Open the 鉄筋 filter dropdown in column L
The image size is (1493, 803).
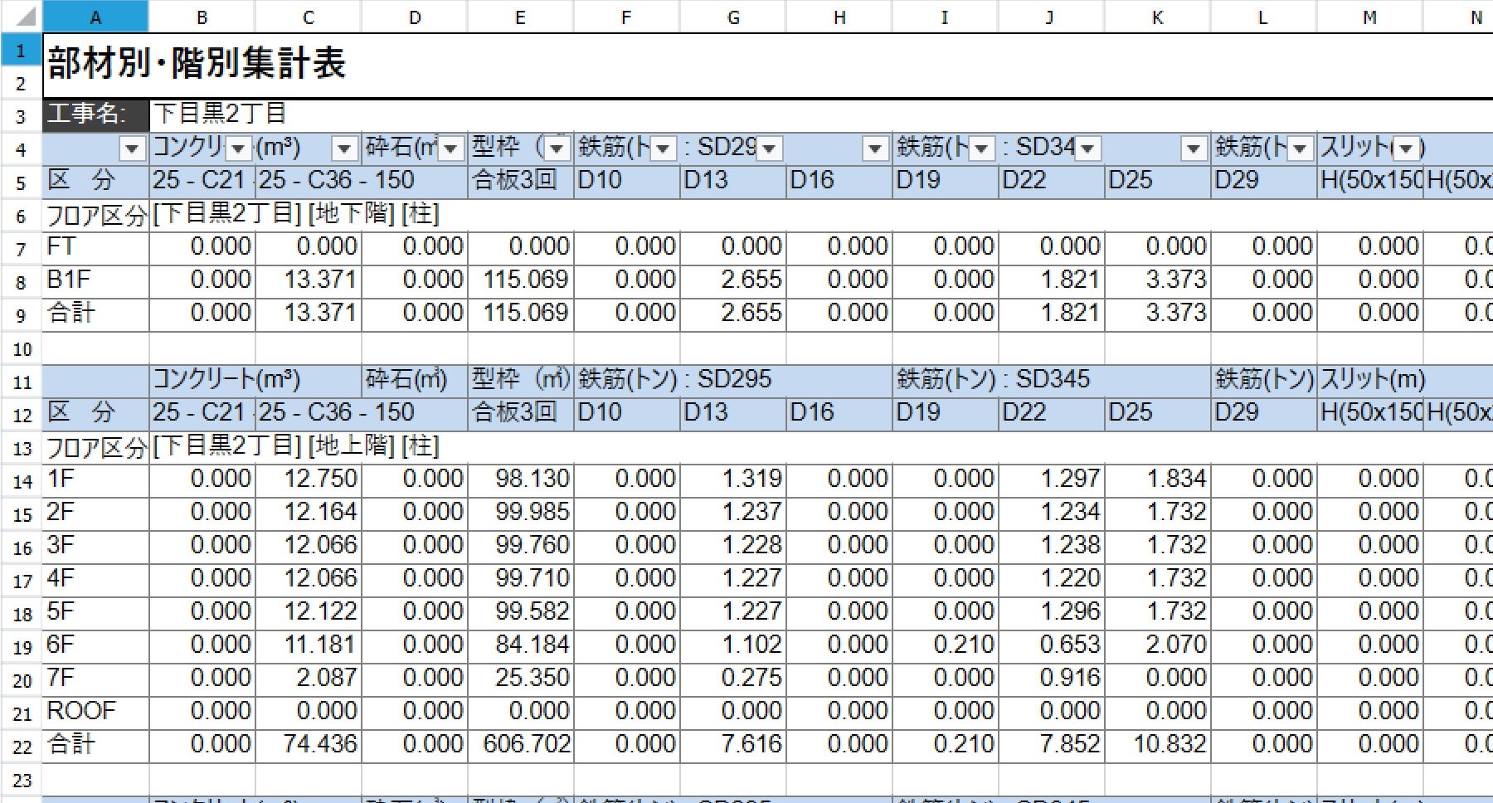(1300, 149)
